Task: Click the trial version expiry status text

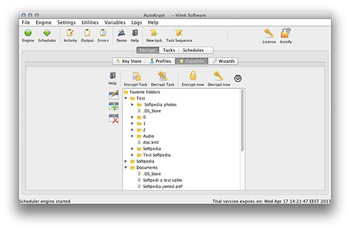Action: tap(271, 201)
